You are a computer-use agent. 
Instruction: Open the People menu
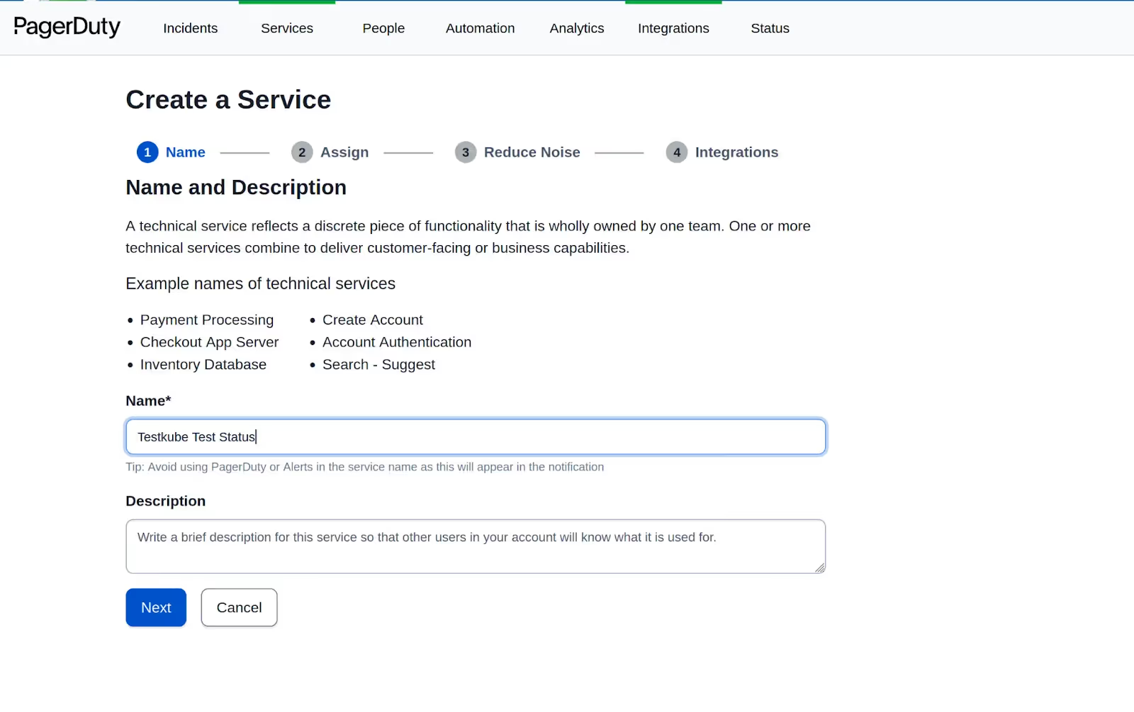(383, 28)
